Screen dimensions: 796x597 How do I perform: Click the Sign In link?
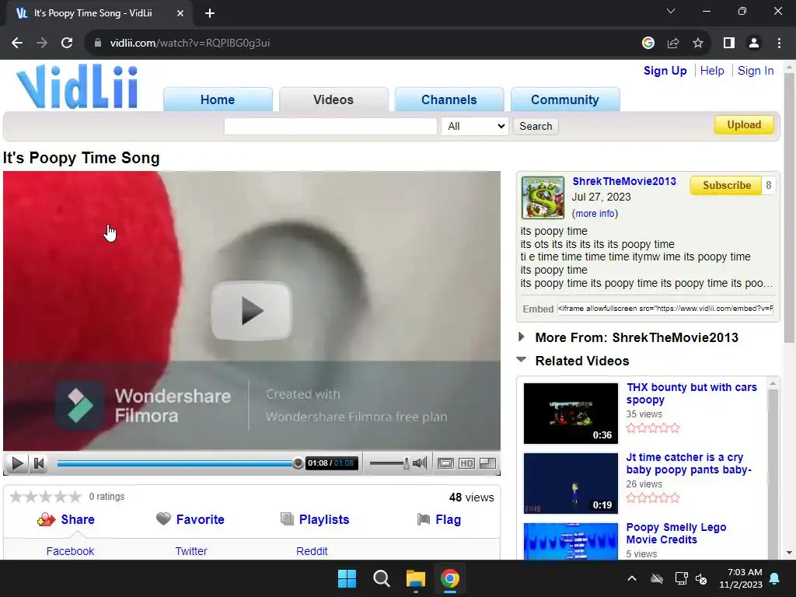756,71
